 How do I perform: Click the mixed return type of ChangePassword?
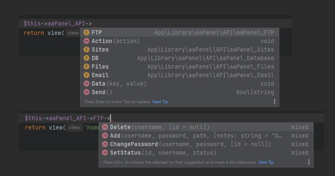[300, 144]
